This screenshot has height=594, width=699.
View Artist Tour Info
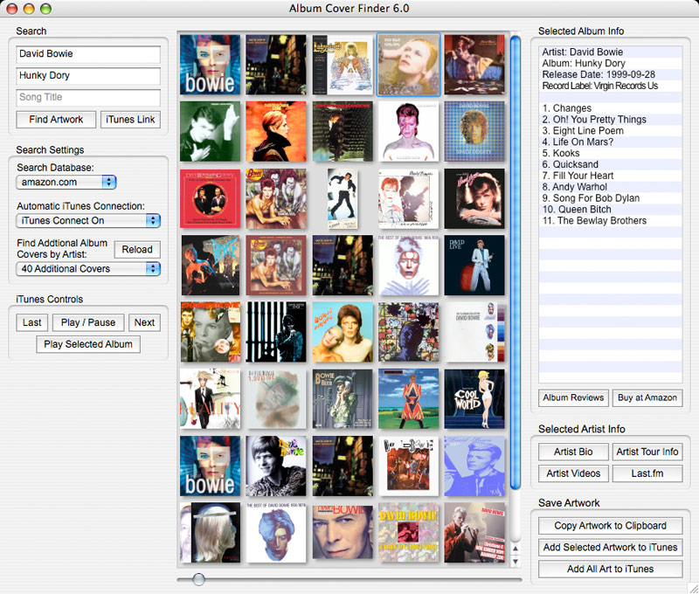pyautogui.click(x=647, y=452)
